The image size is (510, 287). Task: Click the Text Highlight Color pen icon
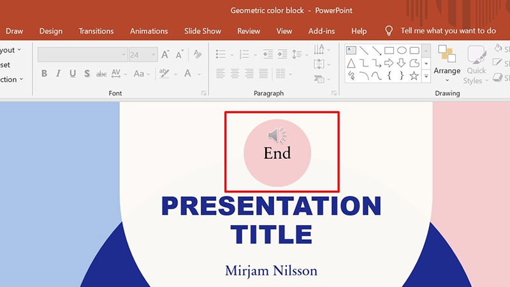click(164, 73)
